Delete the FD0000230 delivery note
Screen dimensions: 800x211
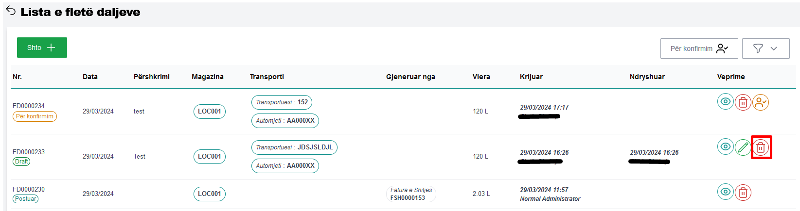(x=743, y=193)
